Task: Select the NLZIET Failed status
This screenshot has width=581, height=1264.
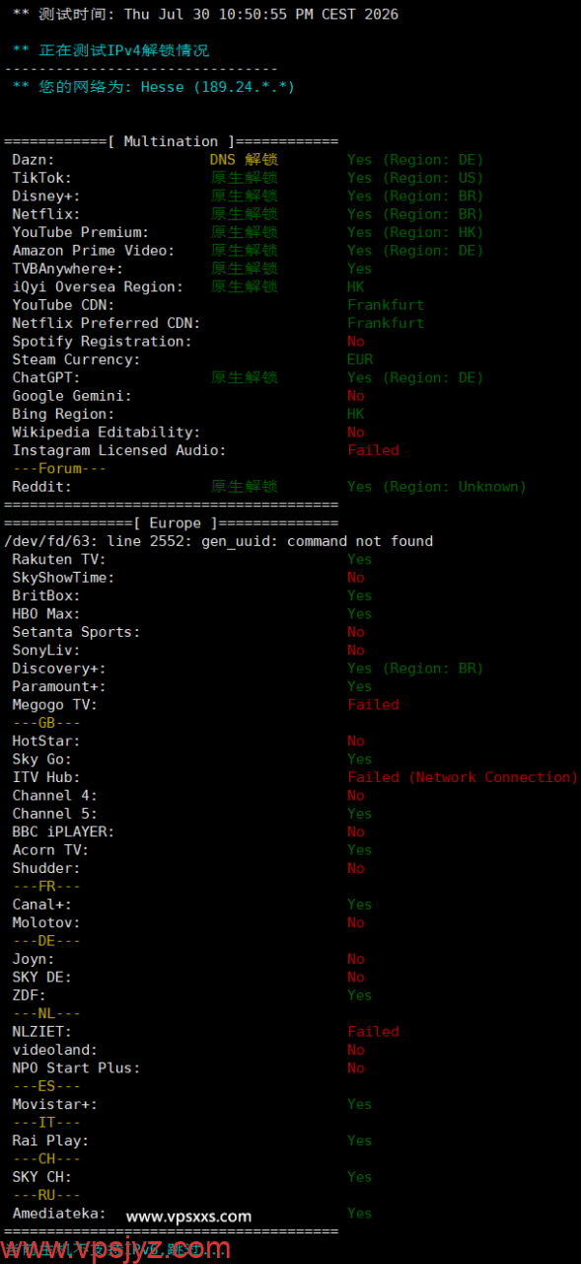Action: click(373, 1032)
